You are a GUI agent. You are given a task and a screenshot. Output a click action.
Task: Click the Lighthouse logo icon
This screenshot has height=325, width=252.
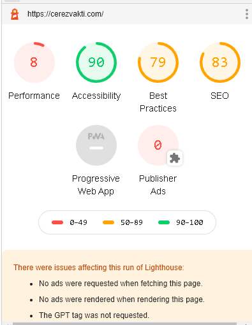click(x=15, y=14)
